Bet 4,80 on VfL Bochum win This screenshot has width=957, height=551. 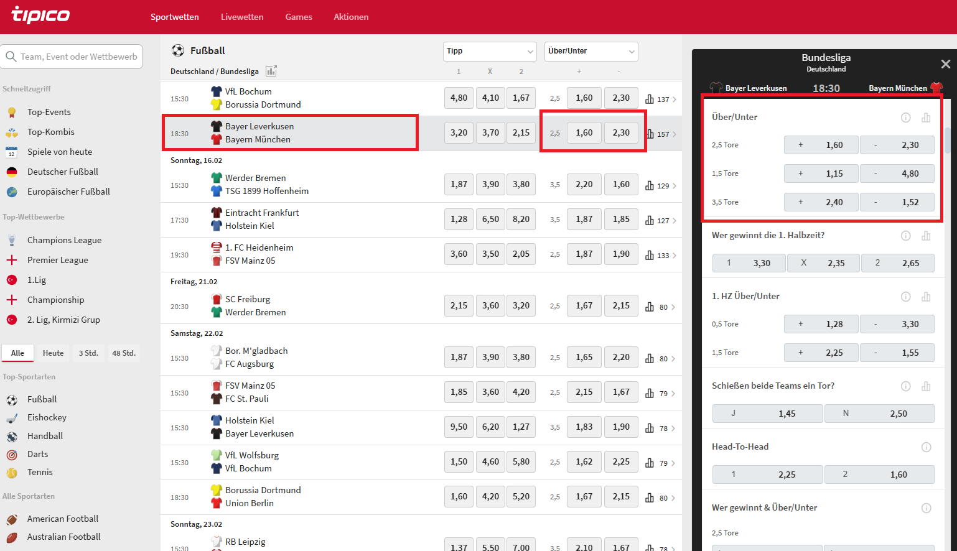[459, 98]
